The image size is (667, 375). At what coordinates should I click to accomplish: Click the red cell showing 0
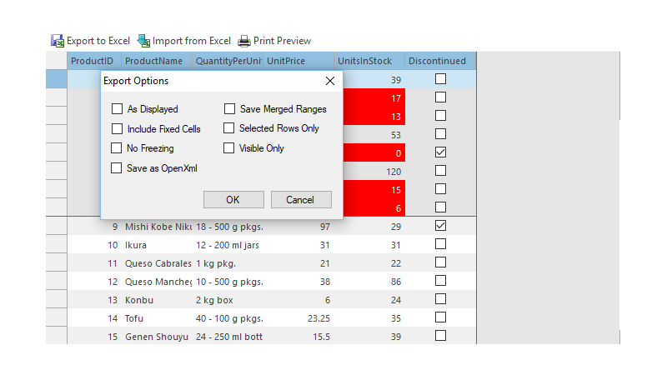[x=374, y=152]
